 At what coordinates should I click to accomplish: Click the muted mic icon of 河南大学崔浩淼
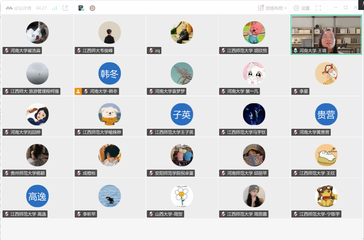[7, 51]
